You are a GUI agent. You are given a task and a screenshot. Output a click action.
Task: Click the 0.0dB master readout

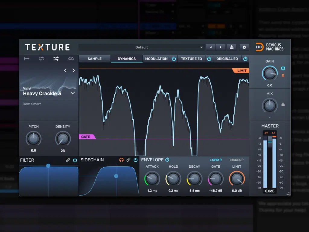[x=269, y=191]
